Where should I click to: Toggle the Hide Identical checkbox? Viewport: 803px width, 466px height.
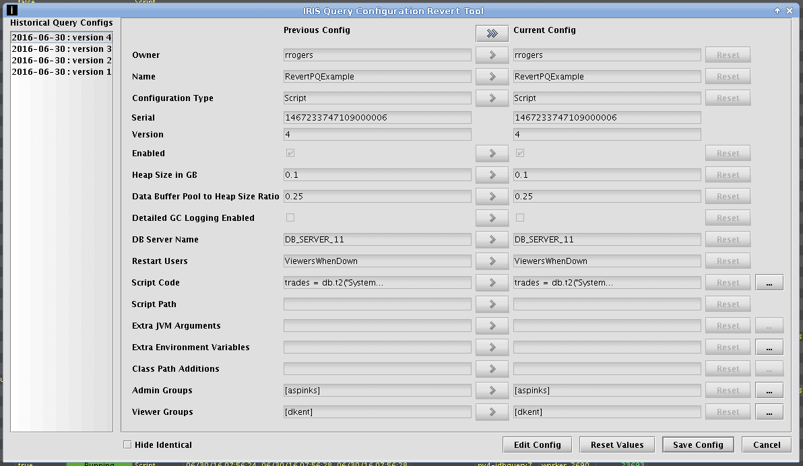pos(127,444)
